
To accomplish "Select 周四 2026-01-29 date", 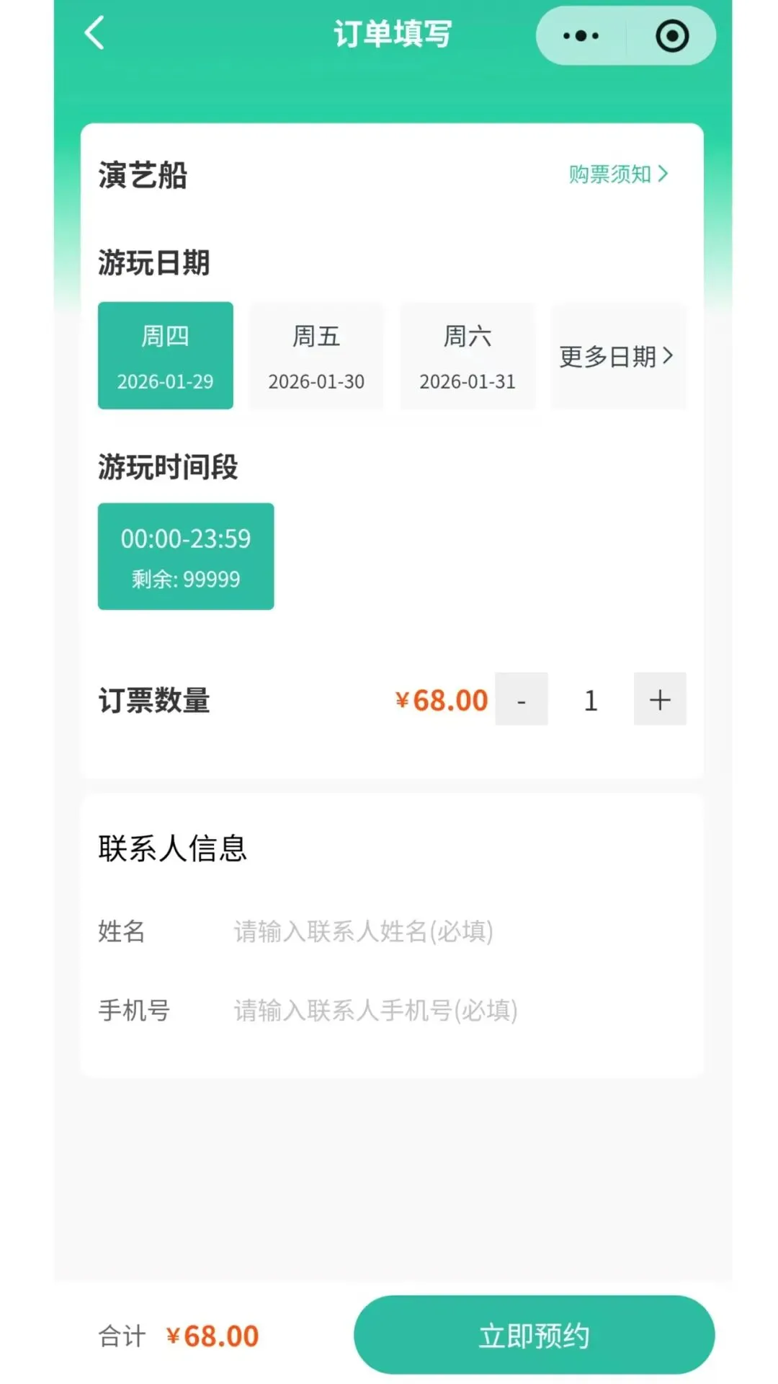I will pyautogui.click(x=166, y=355).
